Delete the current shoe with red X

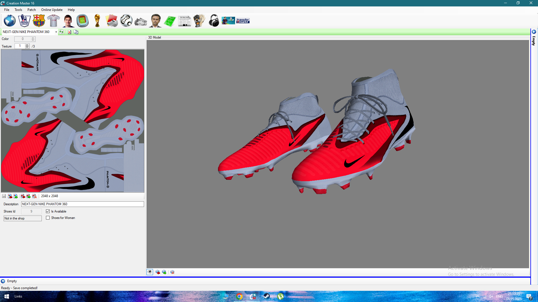(x=69, y=32)
